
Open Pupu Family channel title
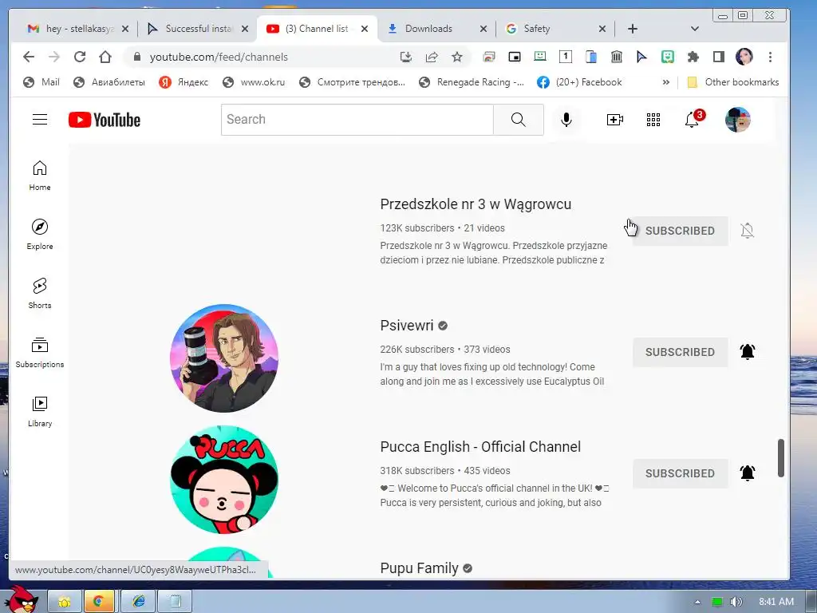(419, 568)
